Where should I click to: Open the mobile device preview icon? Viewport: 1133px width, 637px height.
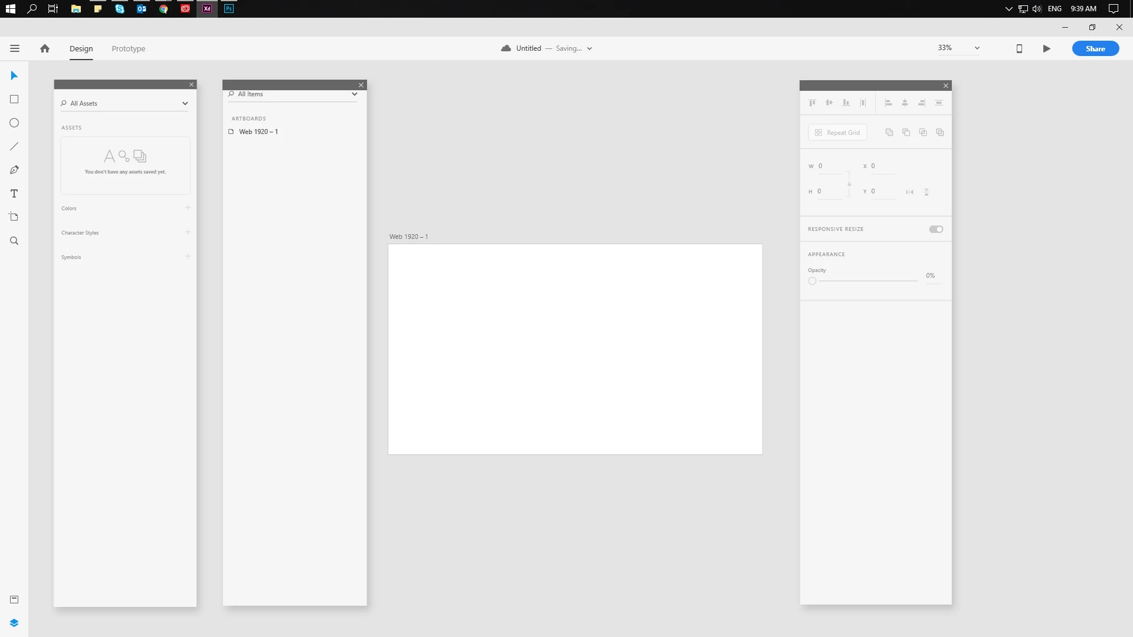click(x=1019, y=48)
